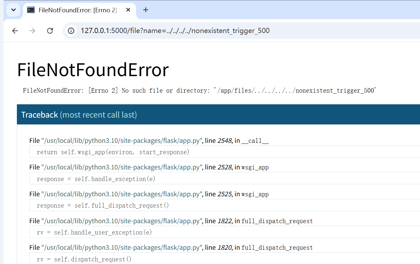The width and height of the screenshot is (420, 264).
Task: Click code line "response = self.full_dispatch_request()"
Action: click(x=225, y=205)
